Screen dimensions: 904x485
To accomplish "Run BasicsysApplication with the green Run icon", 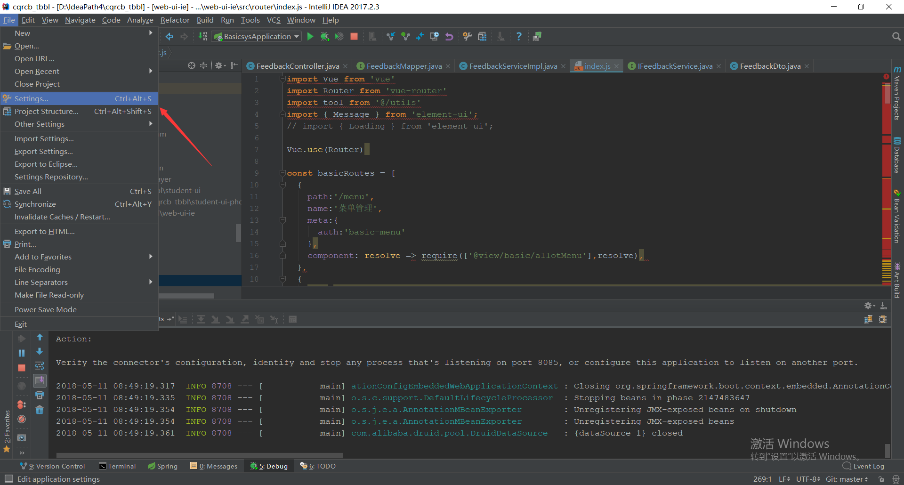I will pos(310,36).
